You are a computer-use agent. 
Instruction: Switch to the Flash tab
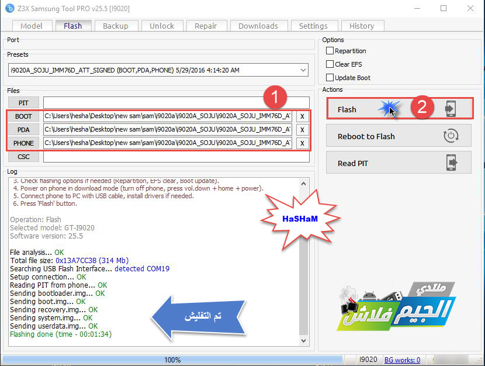tap(73, 26)
